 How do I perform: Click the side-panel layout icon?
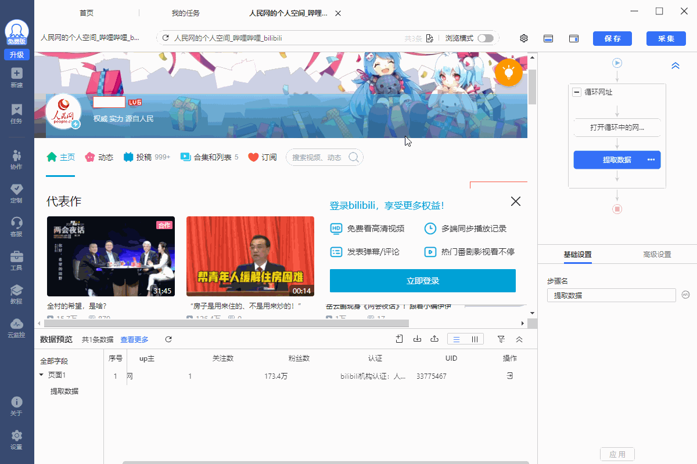coord(574,38)
